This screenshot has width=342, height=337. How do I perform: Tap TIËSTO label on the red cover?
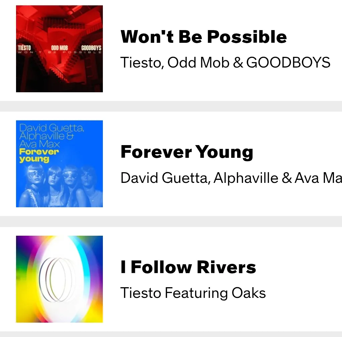pos(24,48)
